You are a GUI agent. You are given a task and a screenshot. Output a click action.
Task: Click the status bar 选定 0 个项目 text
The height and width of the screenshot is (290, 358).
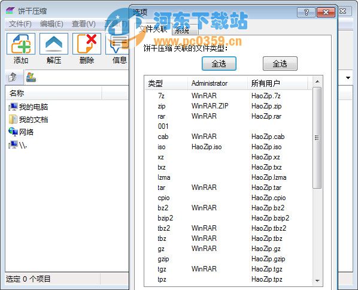[28, 279]
